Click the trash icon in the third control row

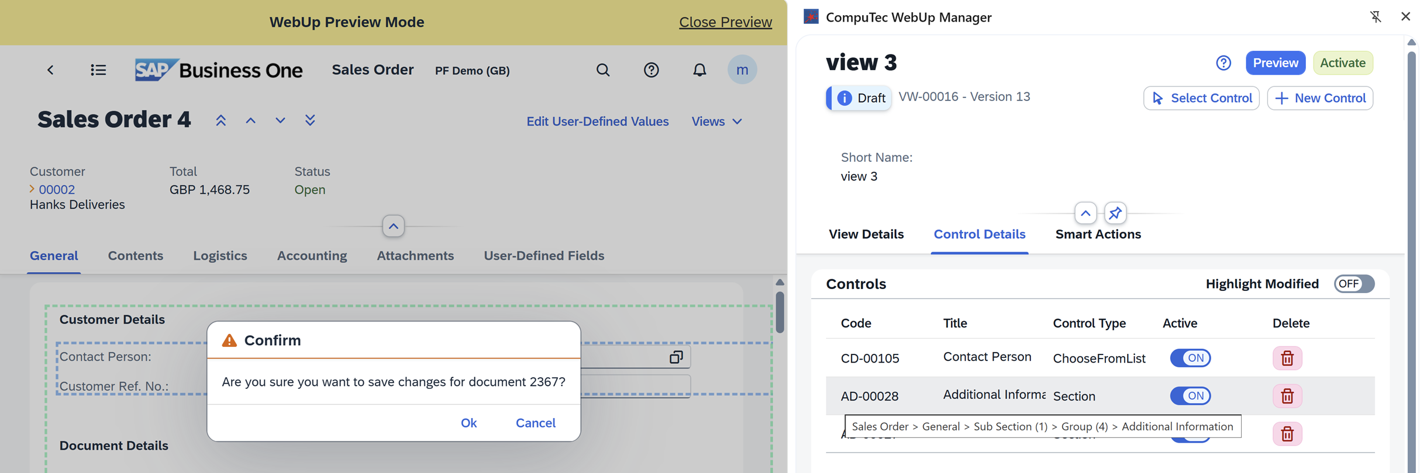coord(1287,434)
